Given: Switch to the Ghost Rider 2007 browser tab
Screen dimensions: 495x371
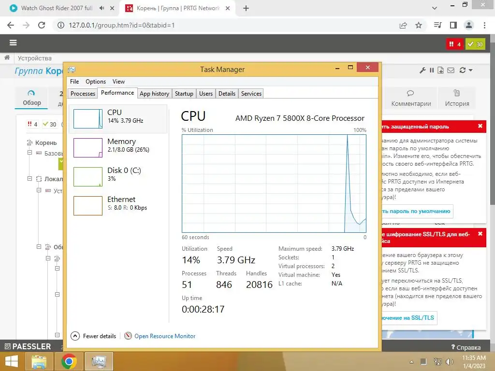Looking at the screenshot, I should tap(57, 8).
